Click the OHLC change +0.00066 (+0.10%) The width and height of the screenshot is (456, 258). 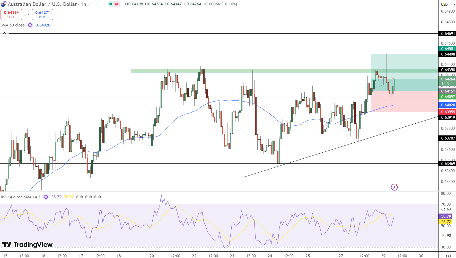pos(220,4)
